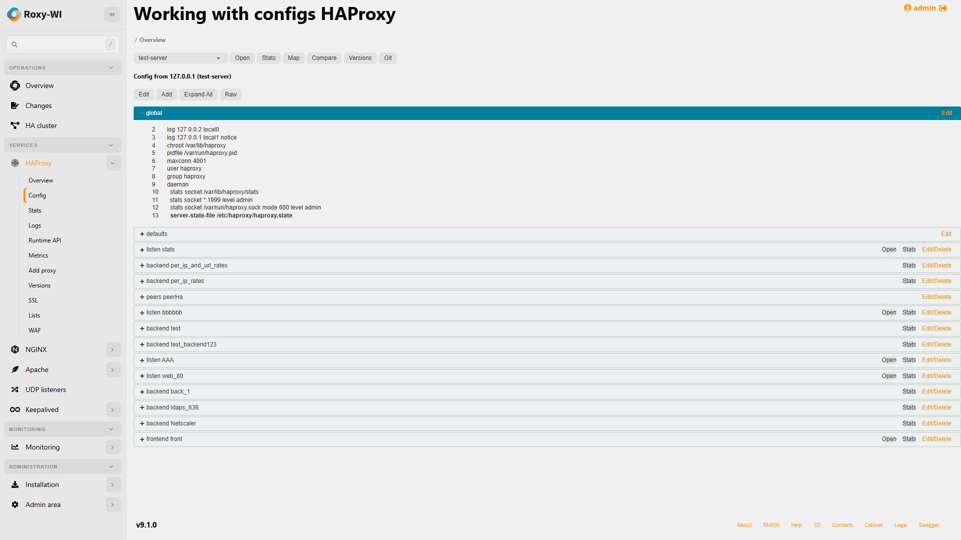The image size is (961, 540).
Task: Collapse the sidebar with double-arrow button
Action: (112, 14)
